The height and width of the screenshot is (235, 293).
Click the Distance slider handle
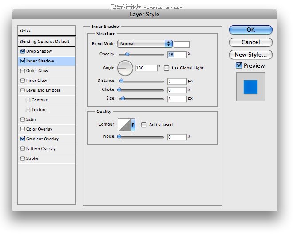point(121,81)
